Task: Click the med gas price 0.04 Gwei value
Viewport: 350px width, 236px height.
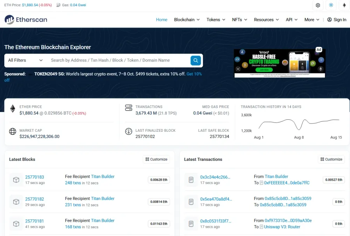Action: coord(203,113)
